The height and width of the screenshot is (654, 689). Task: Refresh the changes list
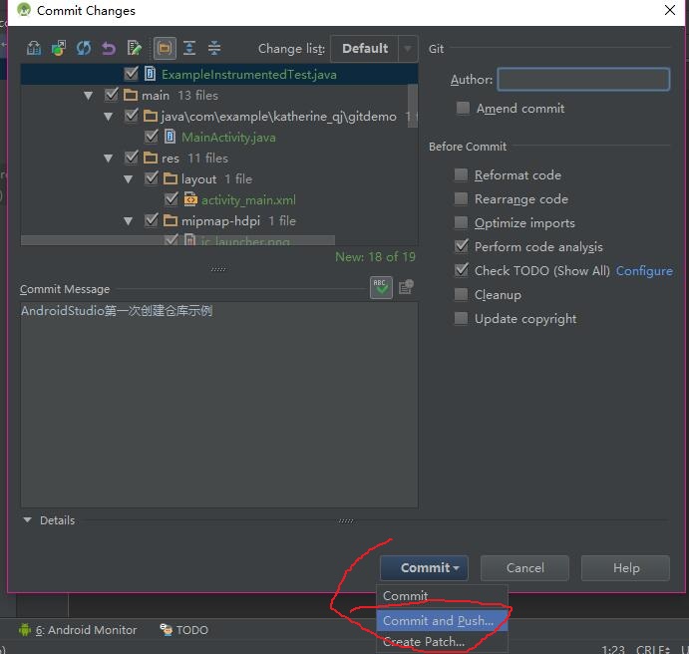pyautogui.click(x=84, y=48)
